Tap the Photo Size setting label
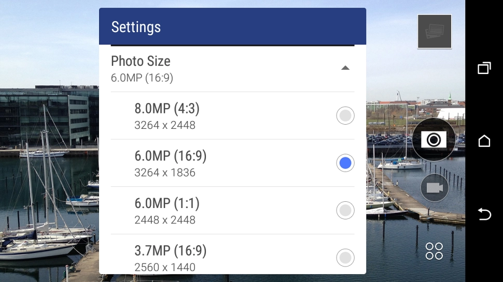Image resolution: width=503 pixels, height=282 pixels. tap(141, 61)
